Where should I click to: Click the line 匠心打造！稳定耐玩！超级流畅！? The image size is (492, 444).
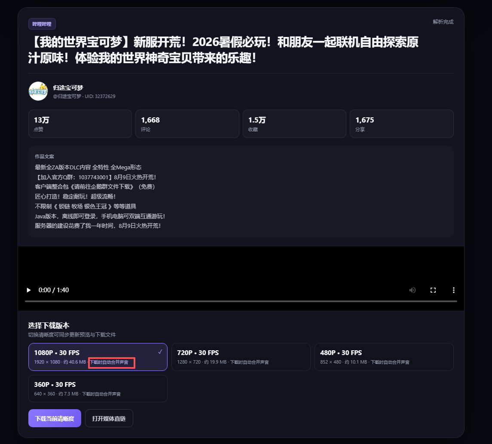(x=75, y=196)
